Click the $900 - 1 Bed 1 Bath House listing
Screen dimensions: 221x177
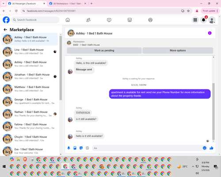[86, 45]
